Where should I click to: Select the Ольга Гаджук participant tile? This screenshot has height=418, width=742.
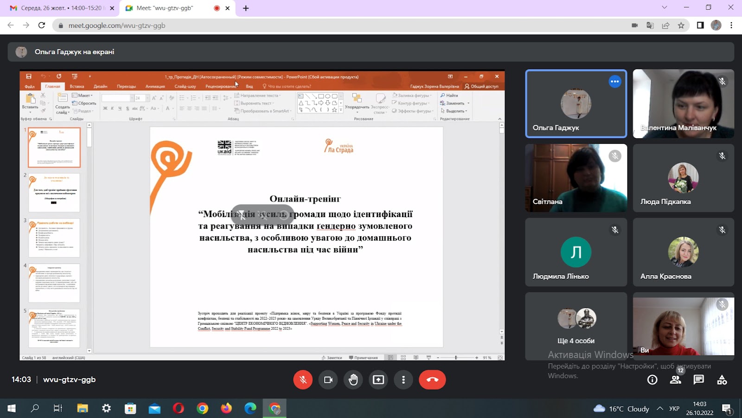(576, 103)
